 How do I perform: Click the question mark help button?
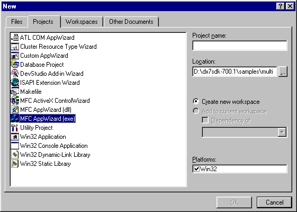281,6
